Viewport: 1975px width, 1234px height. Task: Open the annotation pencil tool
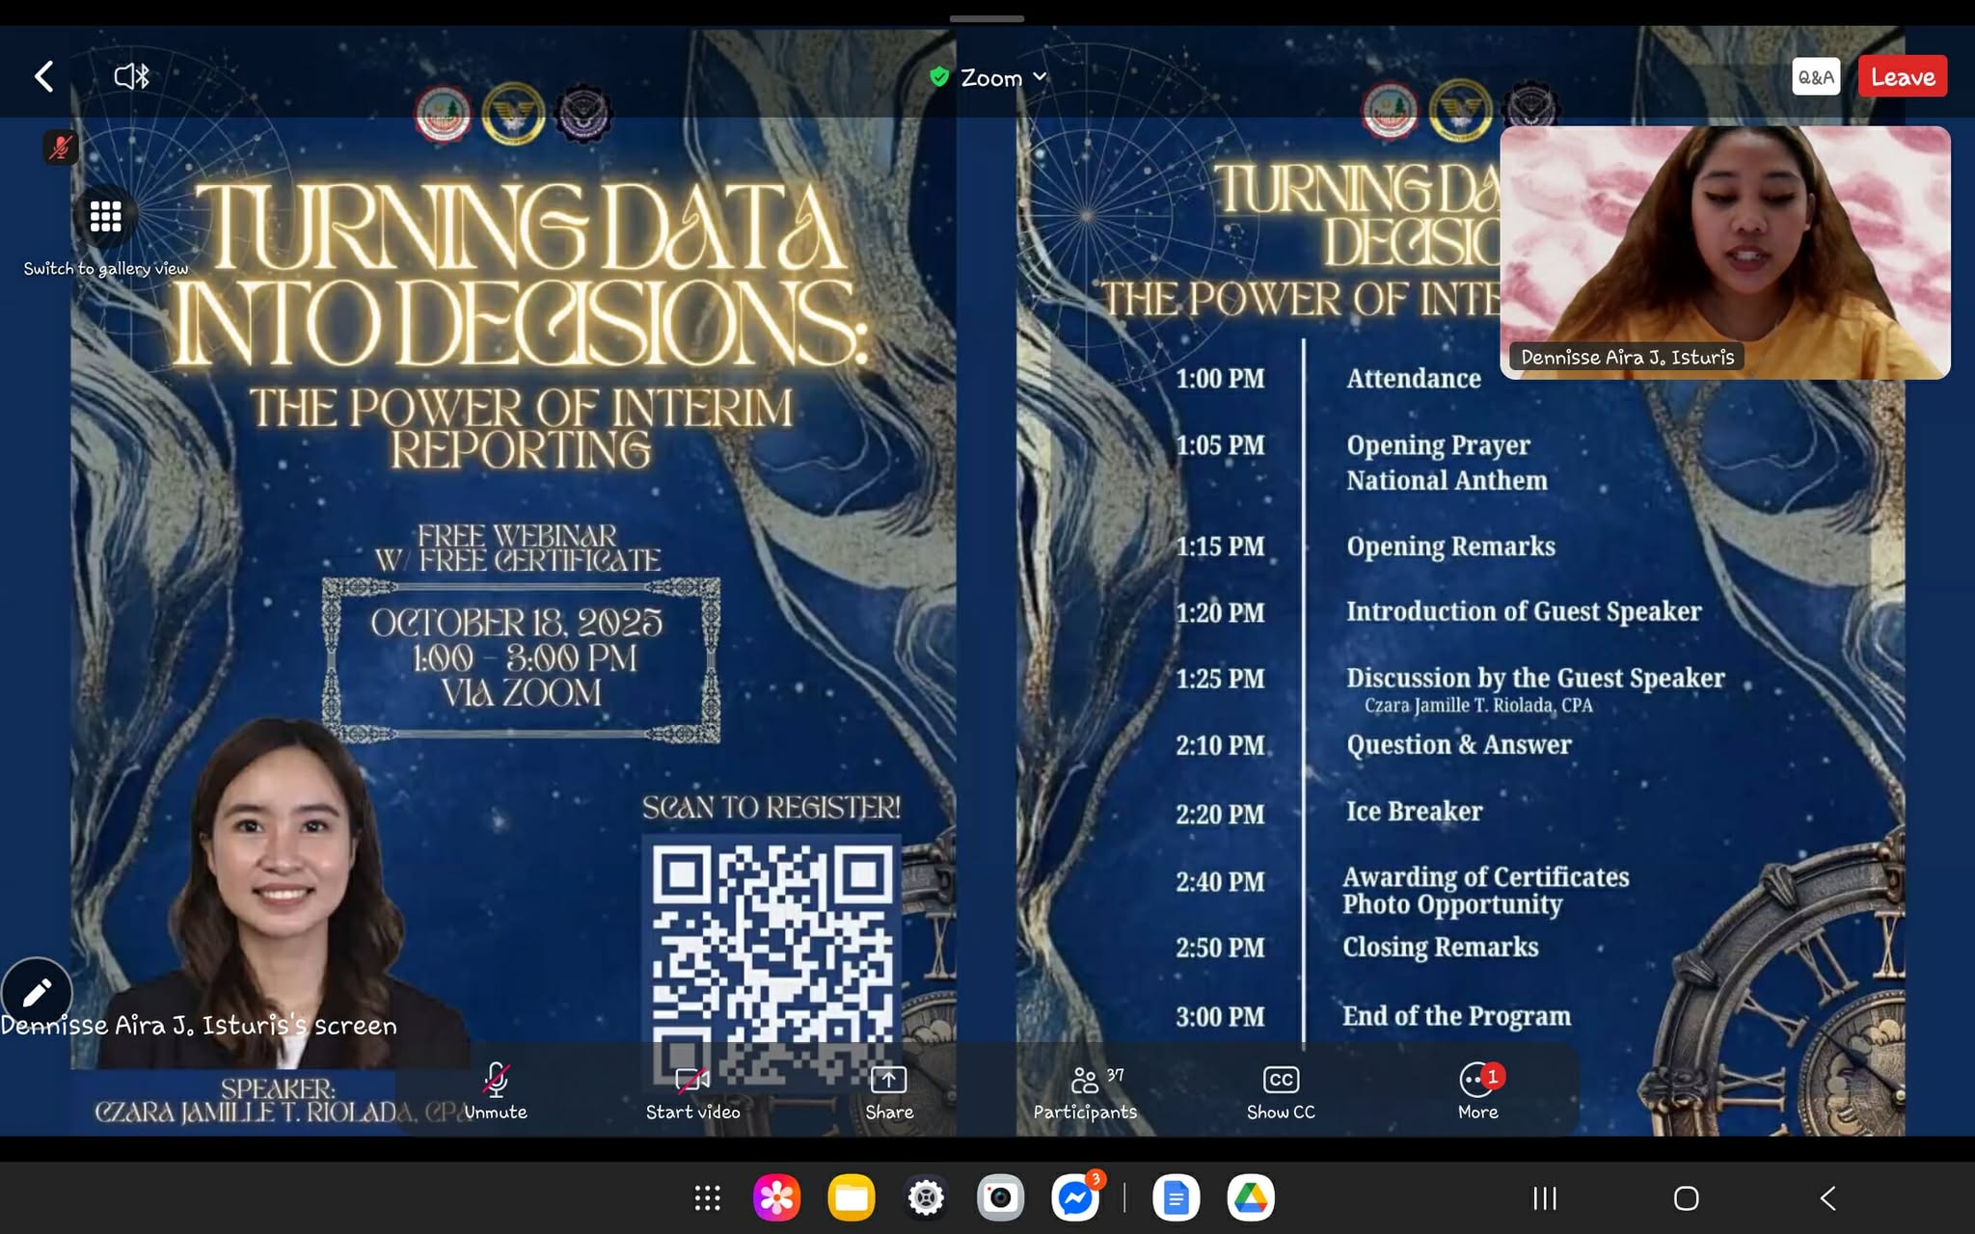(37, 992)
